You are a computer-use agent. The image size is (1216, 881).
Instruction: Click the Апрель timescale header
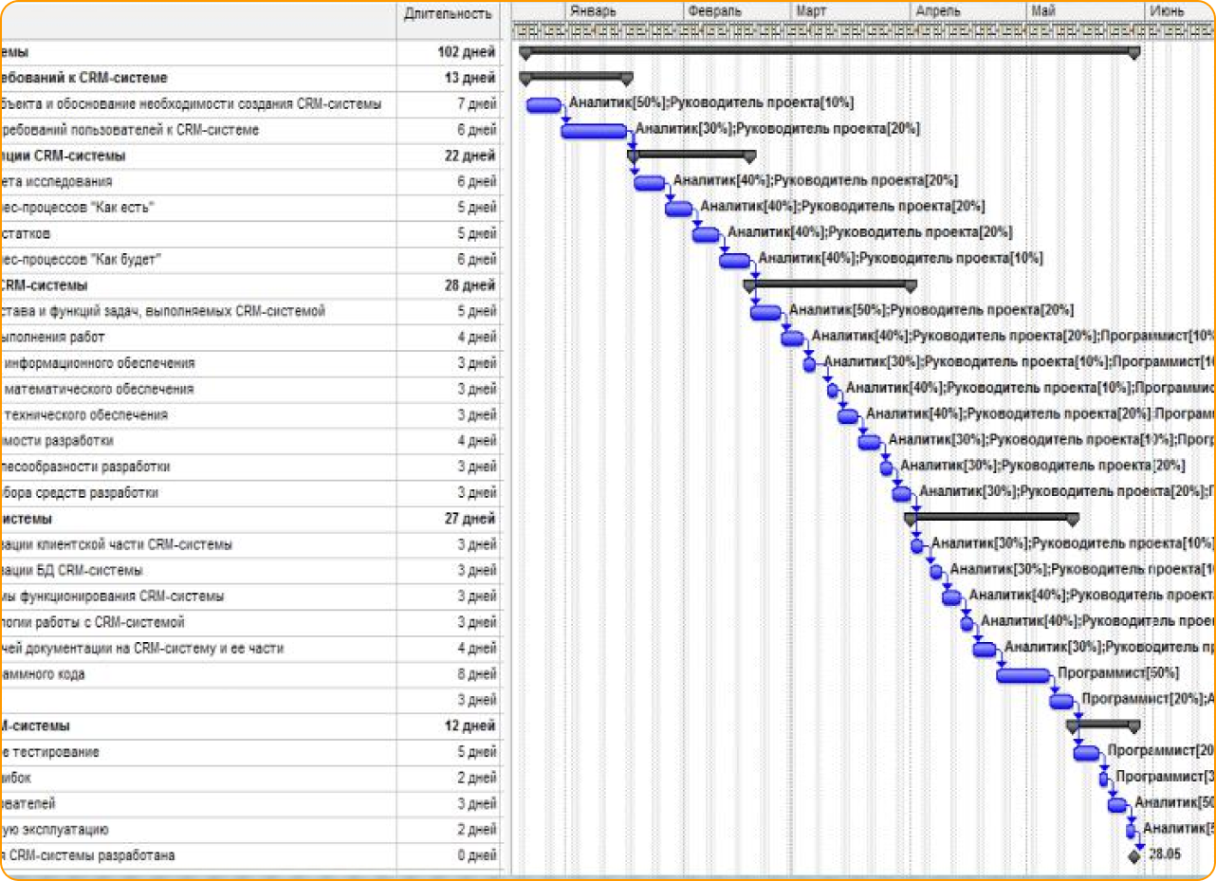pos(938,11)
